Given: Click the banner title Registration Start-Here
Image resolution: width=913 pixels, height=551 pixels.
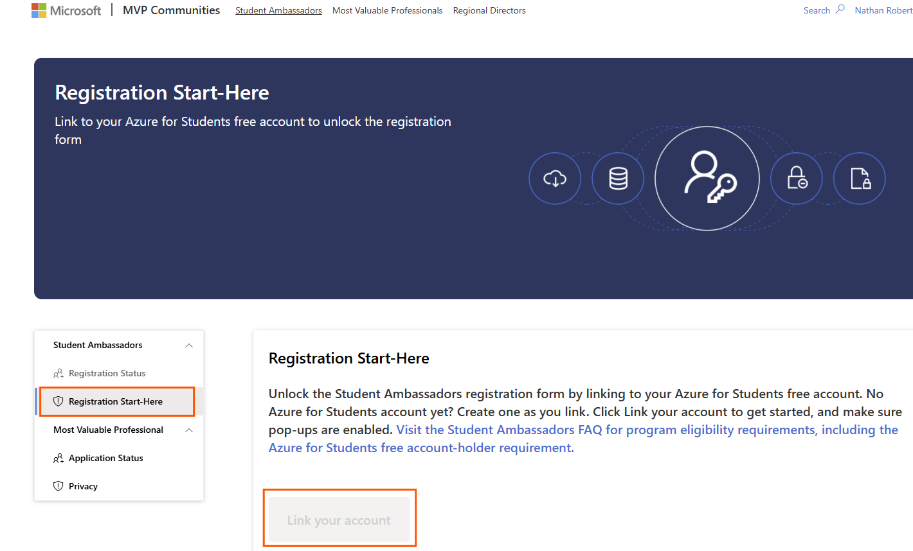Looking at the screenshot, I should pos(162,92).
